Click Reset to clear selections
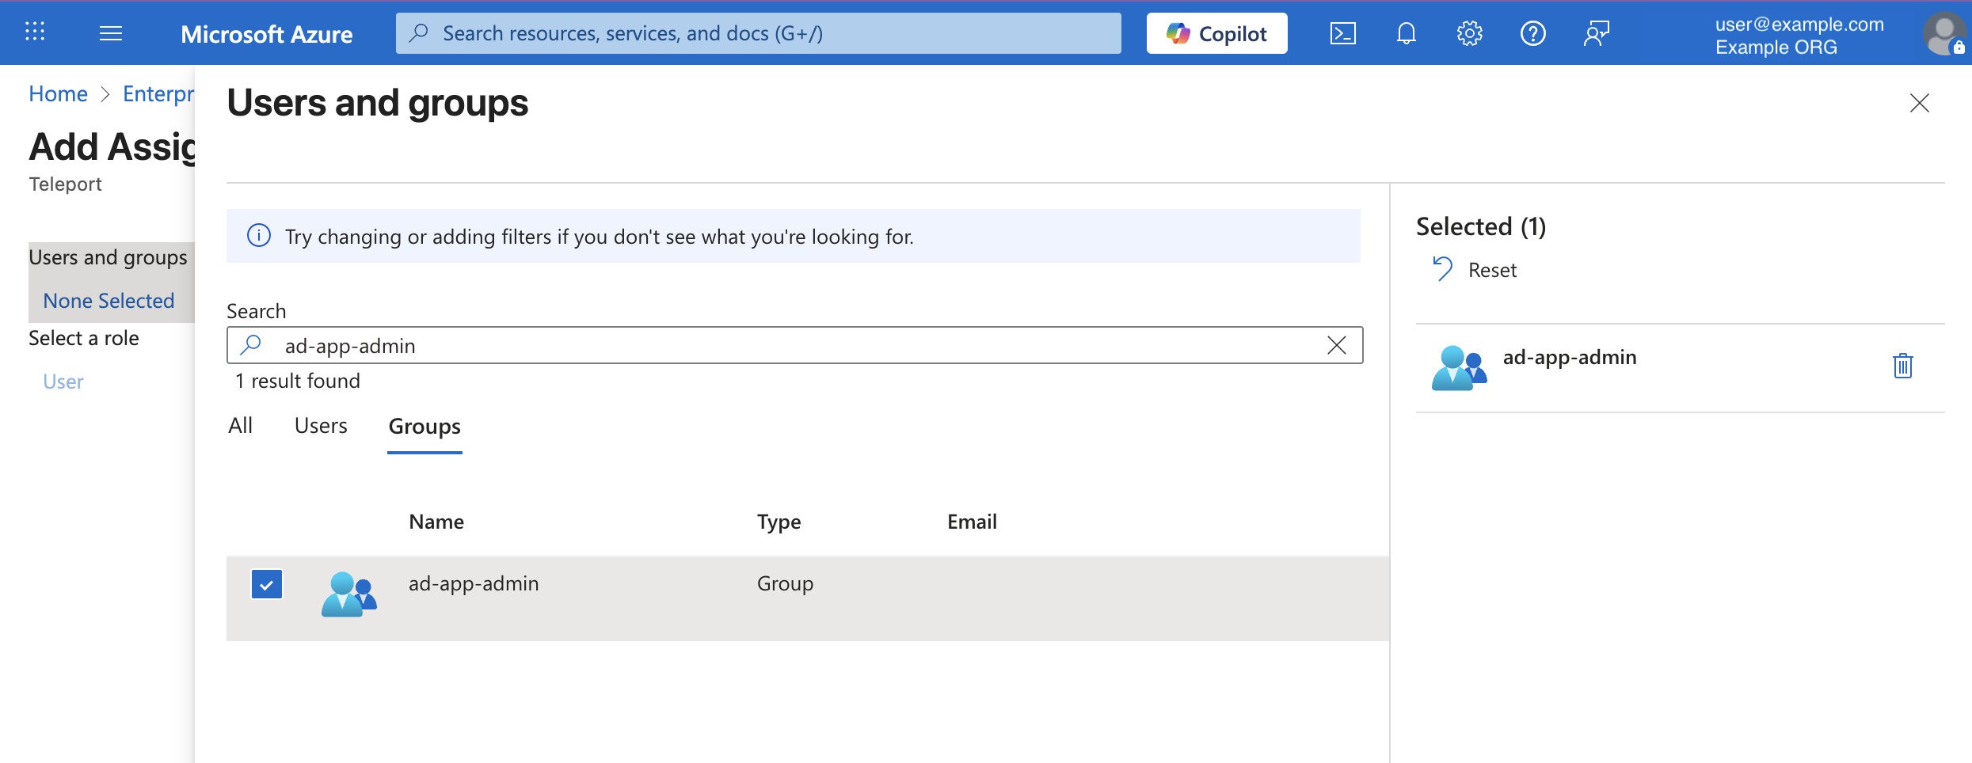 1475,270
